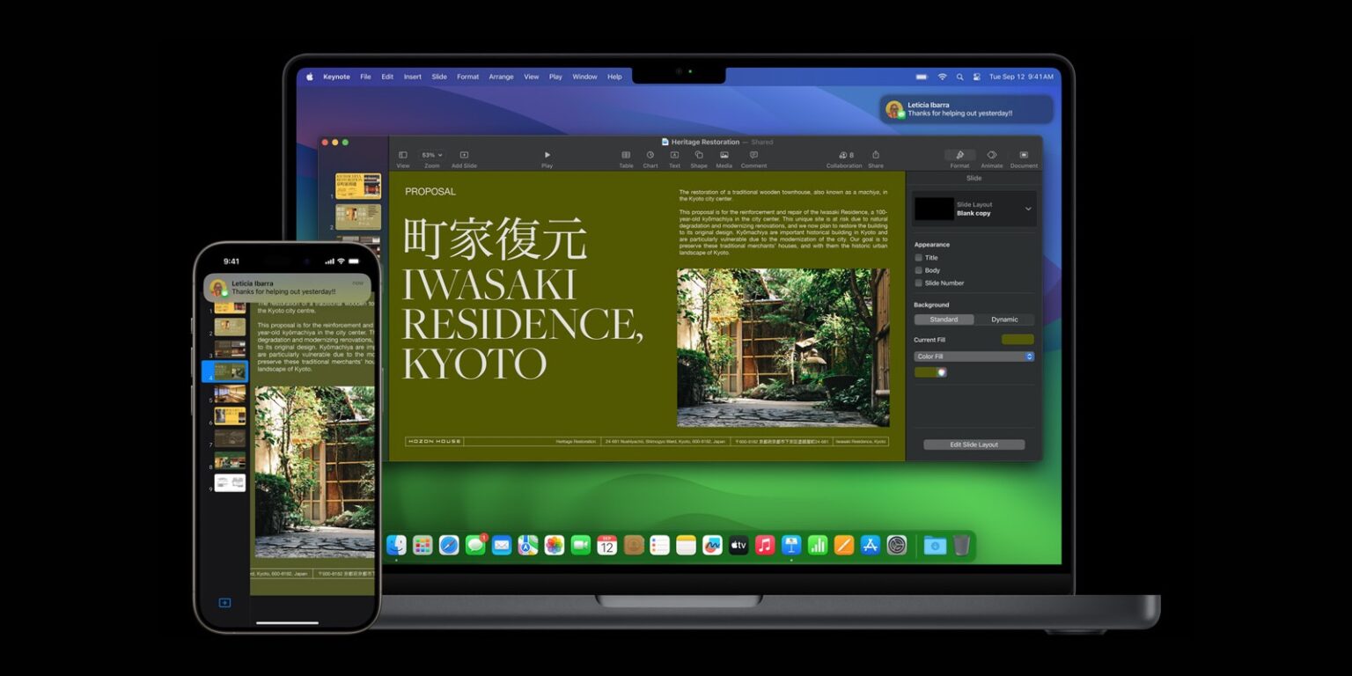Screen dimensions: 1352x676
Task: Select the first slide thumbnail in navigator
Action: point(358,186)
